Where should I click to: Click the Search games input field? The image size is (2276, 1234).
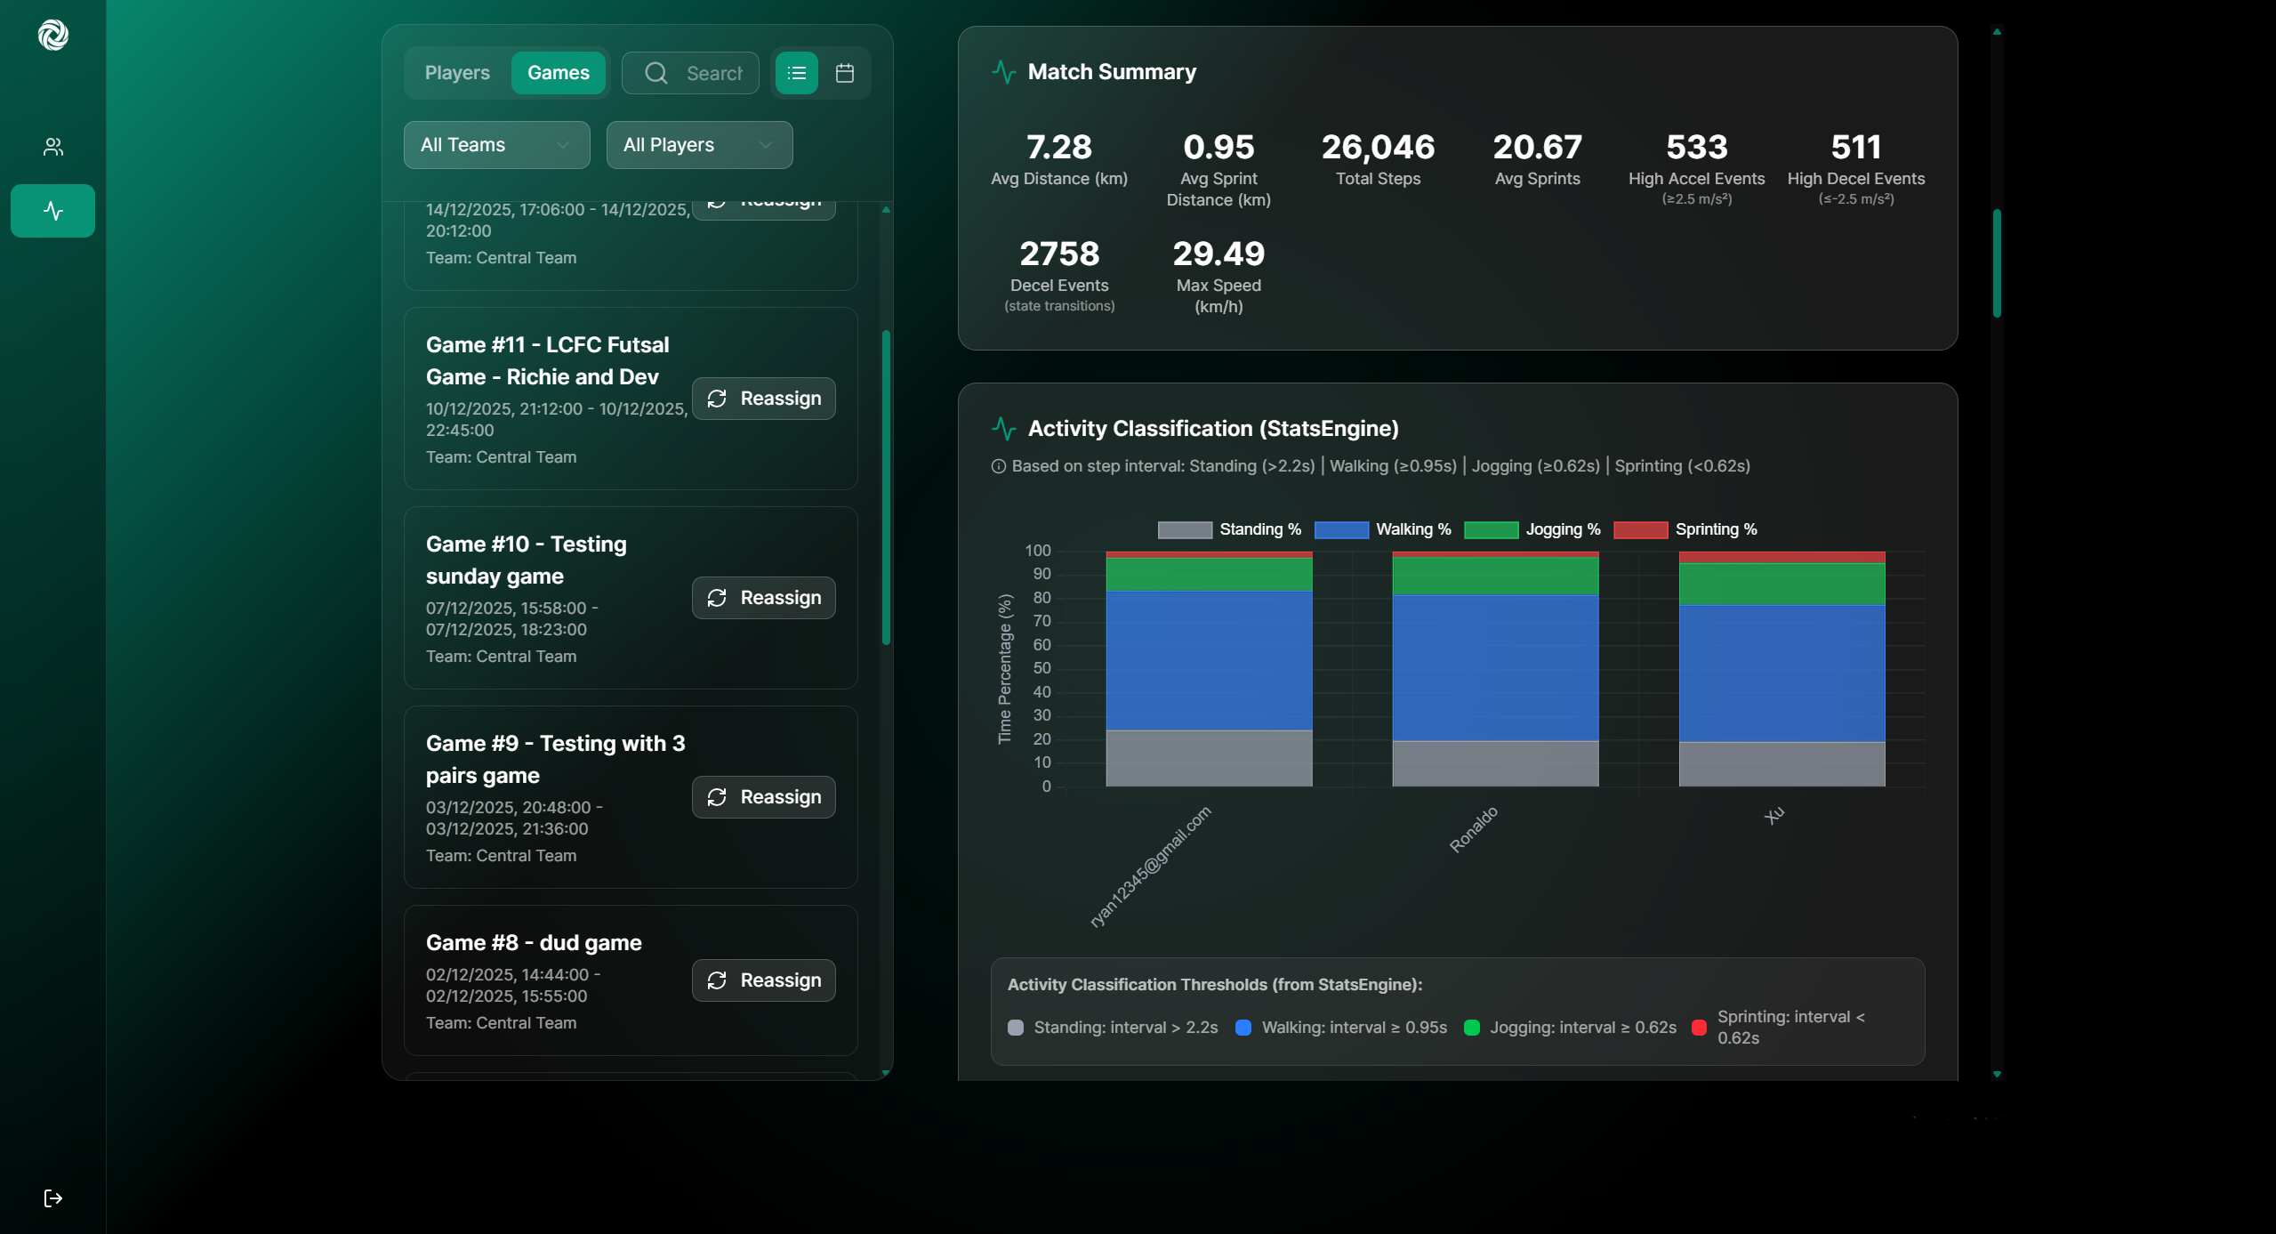(712, 73)
